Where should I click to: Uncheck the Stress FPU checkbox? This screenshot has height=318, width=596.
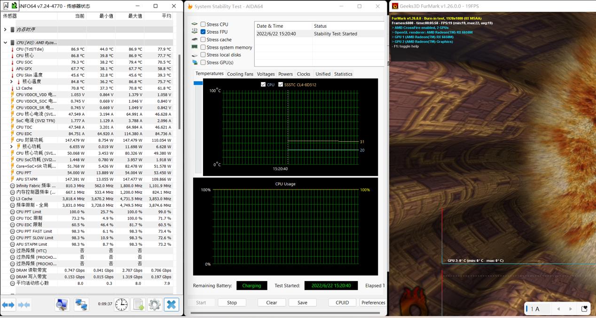[x=203, y=32]
